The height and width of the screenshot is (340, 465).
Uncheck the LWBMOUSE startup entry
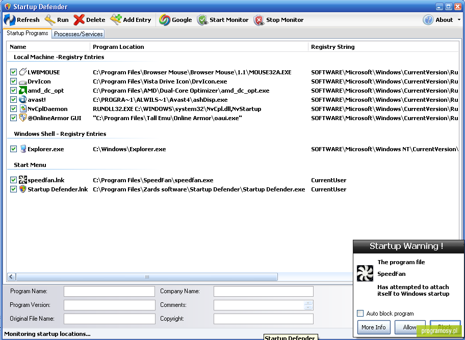pyautogui.click(x=13, y=72)
